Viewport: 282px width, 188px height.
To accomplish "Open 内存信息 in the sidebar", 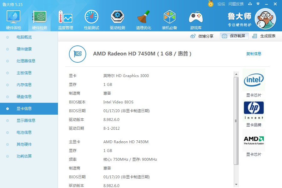I will 24,85.
